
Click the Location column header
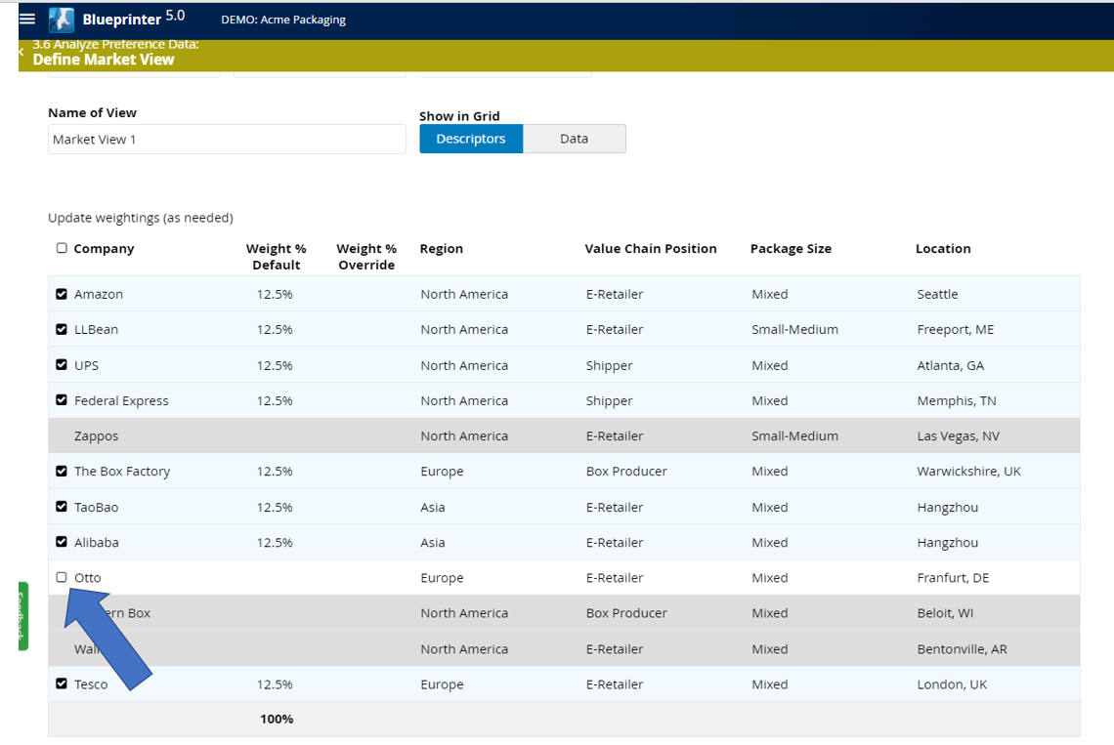[943, 249]
